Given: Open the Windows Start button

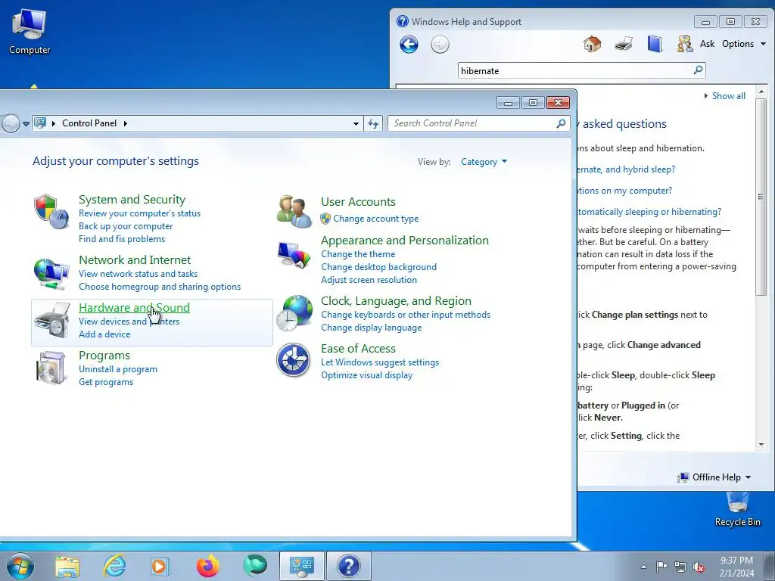Looking at the screenshot, I should pos(20,566).
